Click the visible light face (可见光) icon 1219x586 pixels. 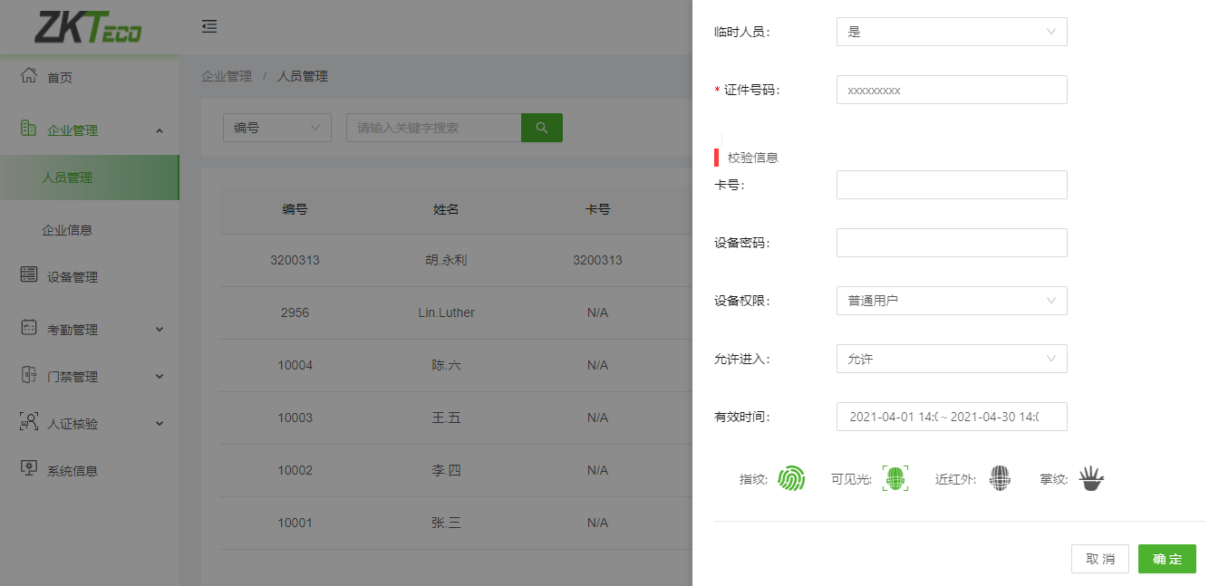point(895,478)
